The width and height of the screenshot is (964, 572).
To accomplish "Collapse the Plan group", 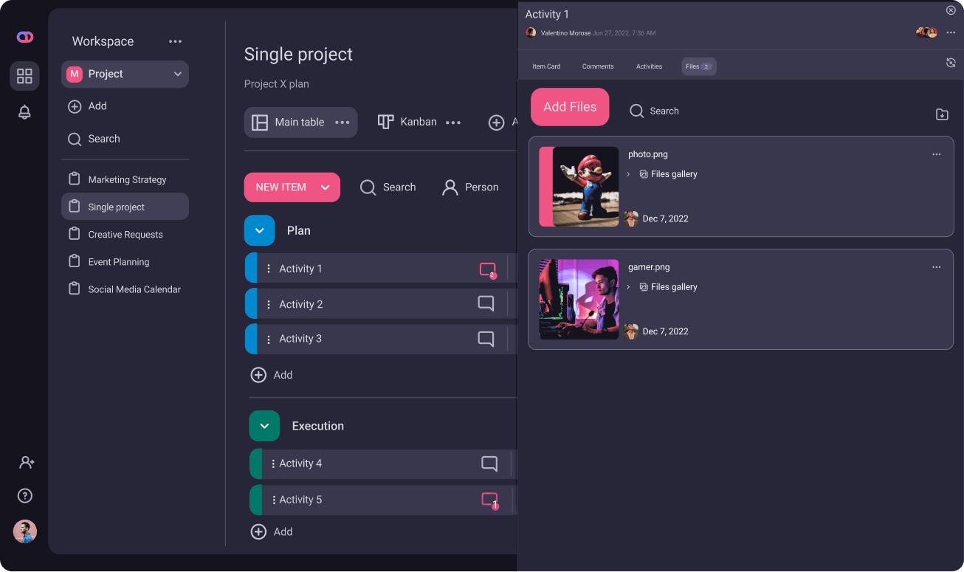I will click(259, 230).
